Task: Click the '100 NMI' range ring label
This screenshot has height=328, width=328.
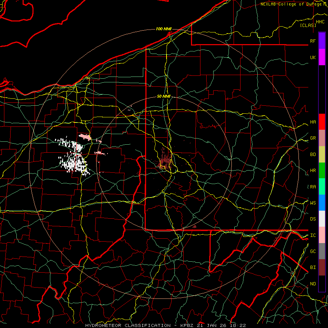Action: (x=164, y=29)
